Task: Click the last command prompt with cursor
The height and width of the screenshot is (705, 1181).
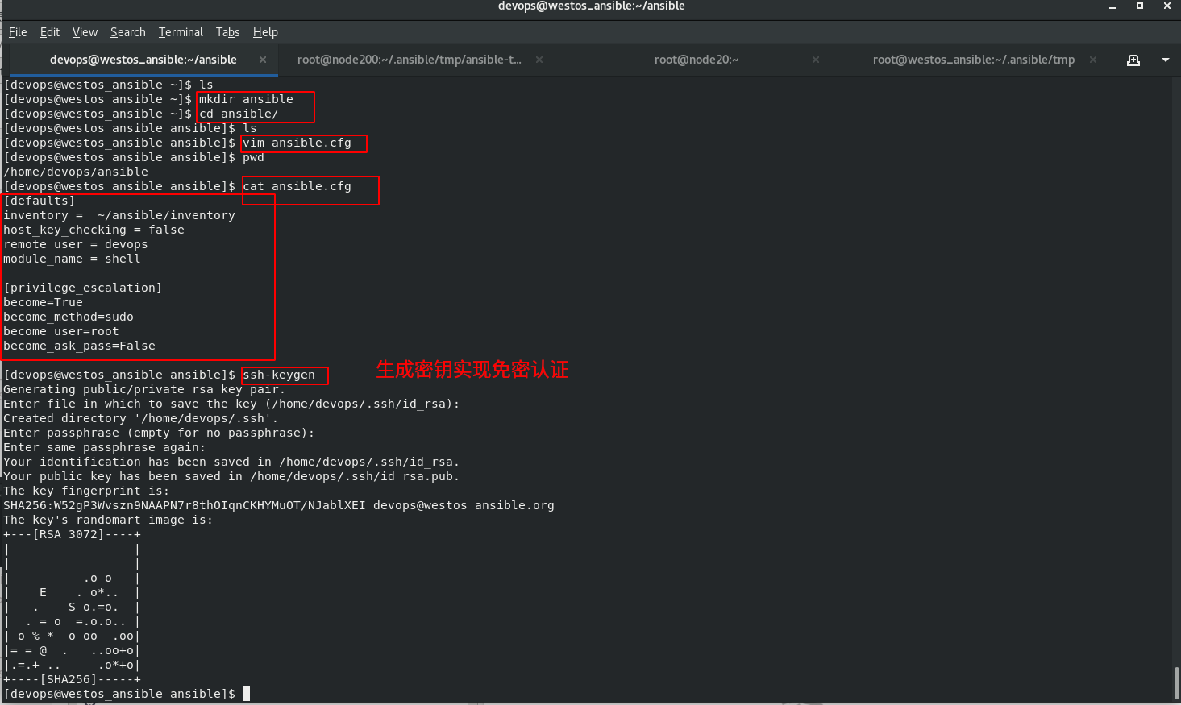Action: [x=127, y=694]
